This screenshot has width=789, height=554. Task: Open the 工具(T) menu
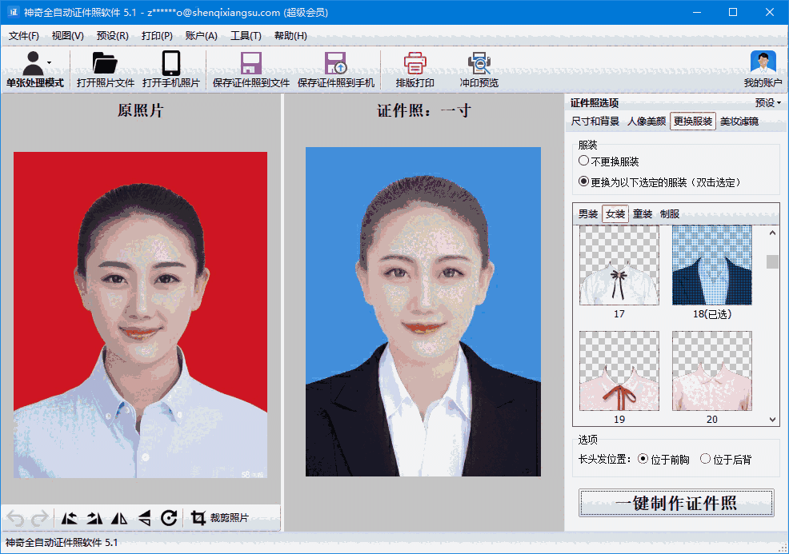coord(246,36)
